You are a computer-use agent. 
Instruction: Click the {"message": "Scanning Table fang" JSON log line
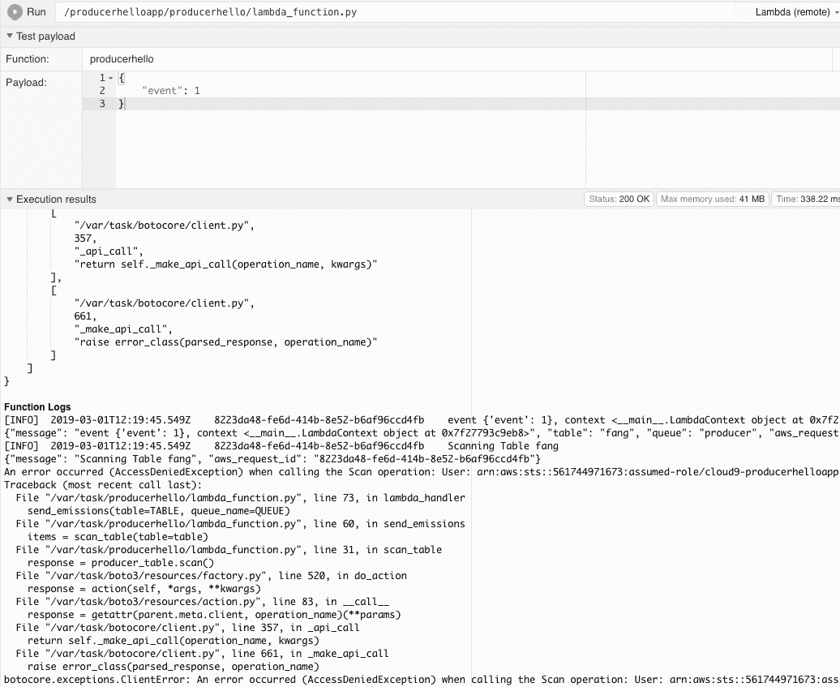[272, 459]
